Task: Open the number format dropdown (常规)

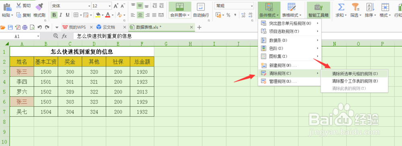Action: [252, 6]
